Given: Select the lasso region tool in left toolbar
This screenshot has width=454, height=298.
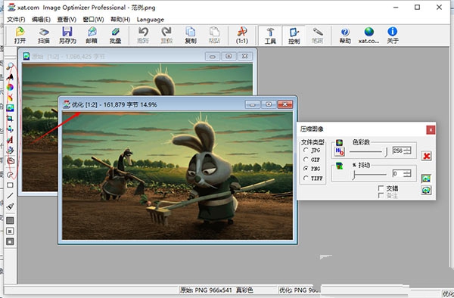Looking at the screenshot, I should tap(10, 175).
